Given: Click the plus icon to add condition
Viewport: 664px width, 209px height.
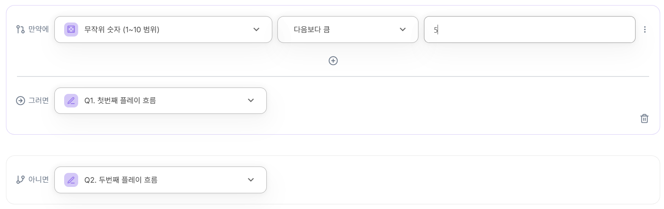Looking at the screenshot, I should [x=333, y=61].
